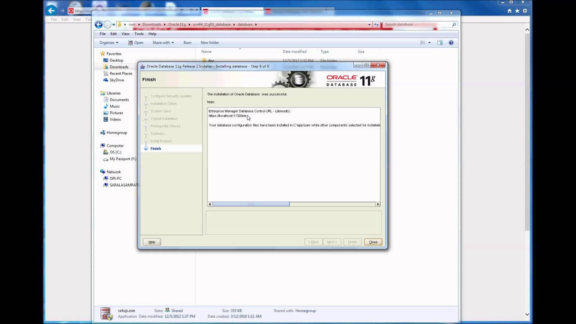The image size is (576, 324).
Task: Select Network in navigation pane
Action: (113, 172)
